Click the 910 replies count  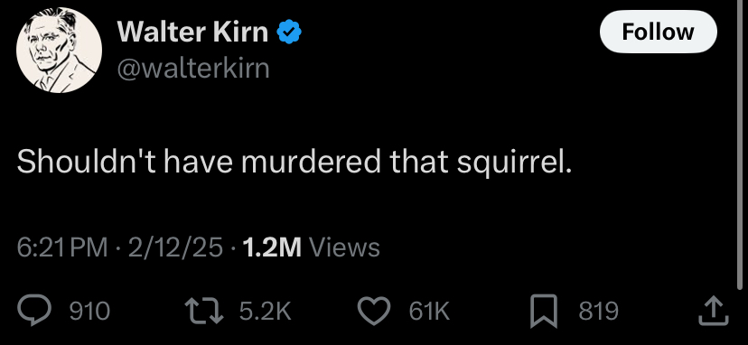point(89,311)
